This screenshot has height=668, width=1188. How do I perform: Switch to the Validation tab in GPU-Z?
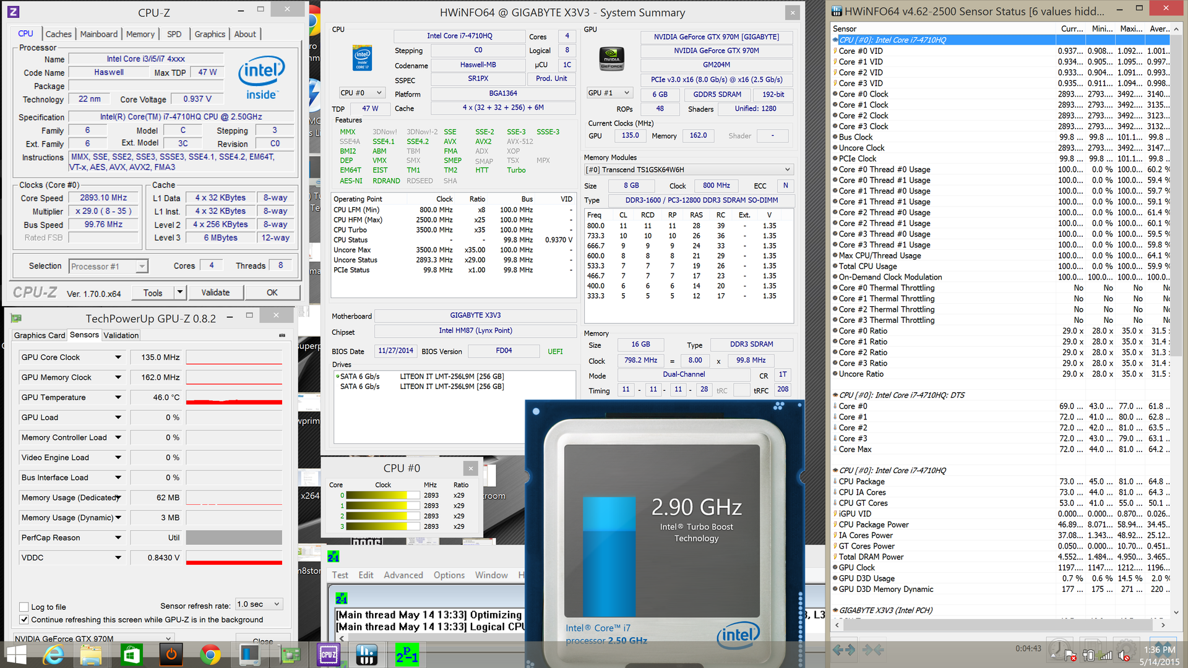tap(121, 335)
